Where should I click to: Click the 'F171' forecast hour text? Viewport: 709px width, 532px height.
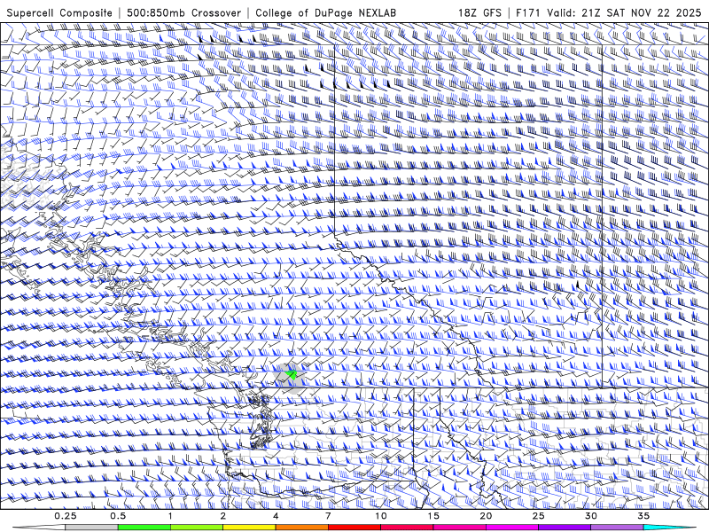click(x=528, y=12)
